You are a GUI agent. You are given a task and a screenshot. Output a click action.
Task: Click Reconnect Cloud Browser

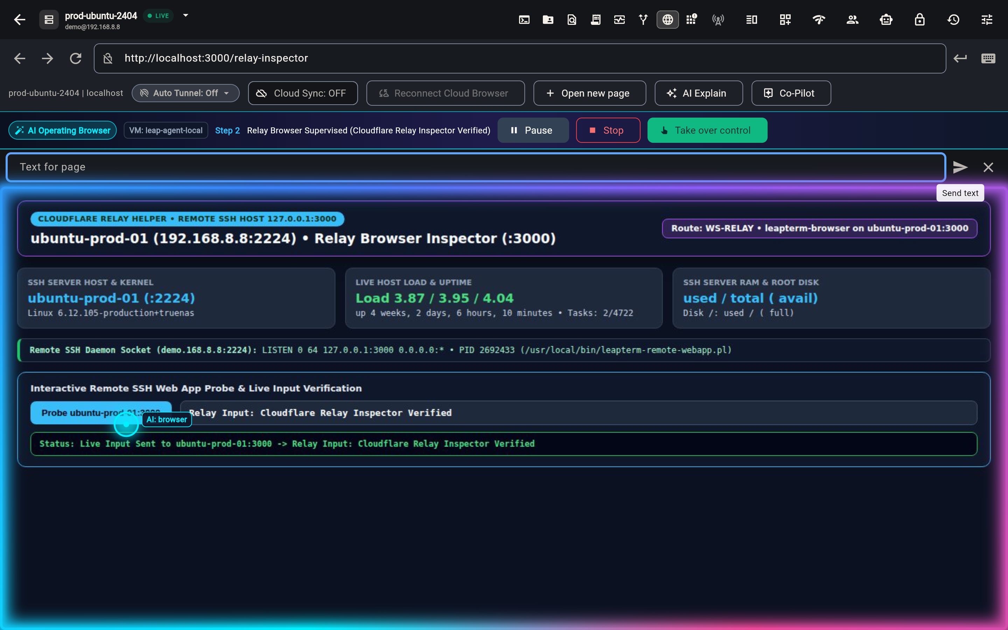click(x=445, y=93)
